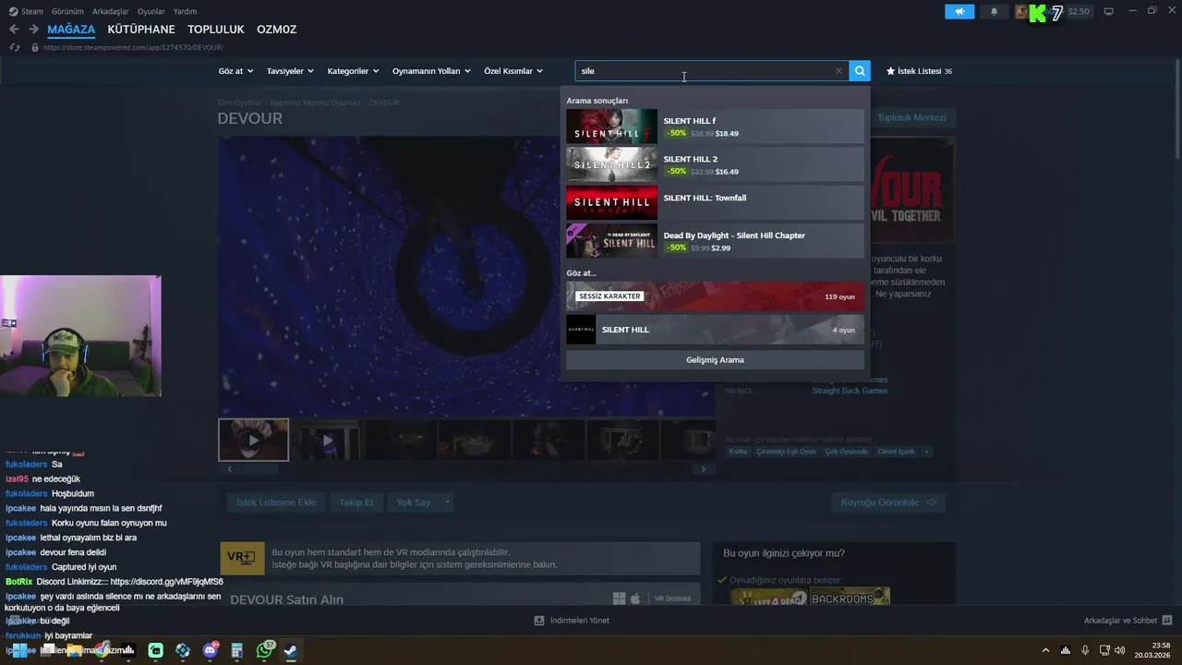Open the SILENT HILL franchise with 4 games
The width and height of the screenshot is (1182, 665).
tap(715, 330)
